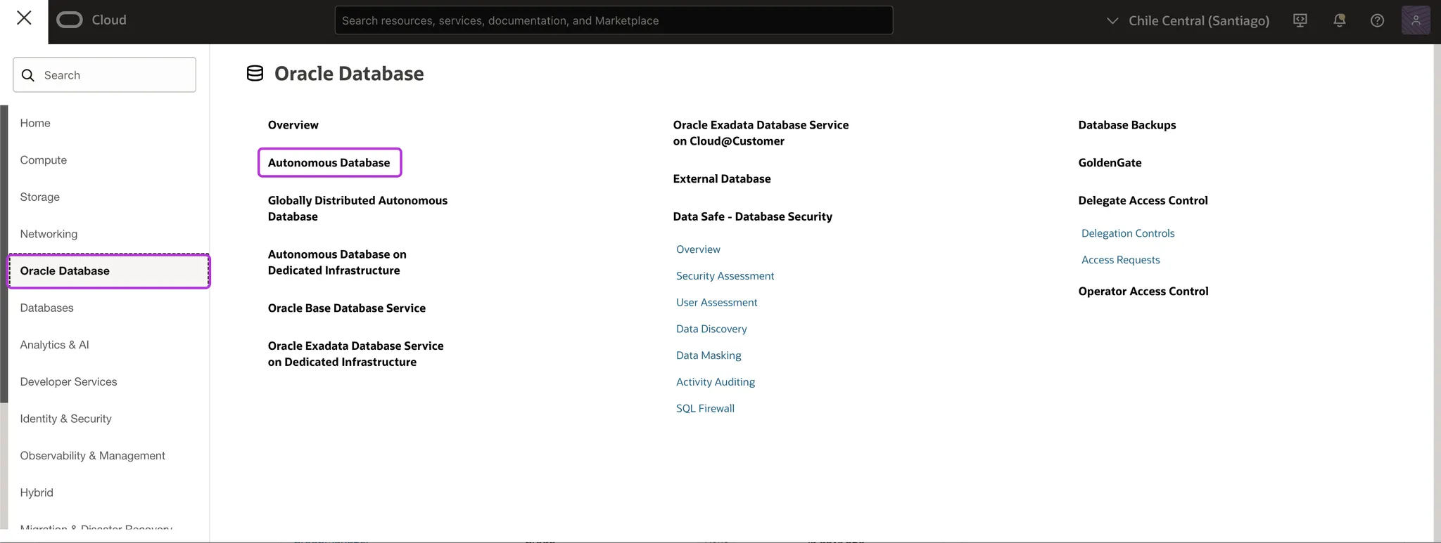Open GoldenGate

tap(1110, 163)
